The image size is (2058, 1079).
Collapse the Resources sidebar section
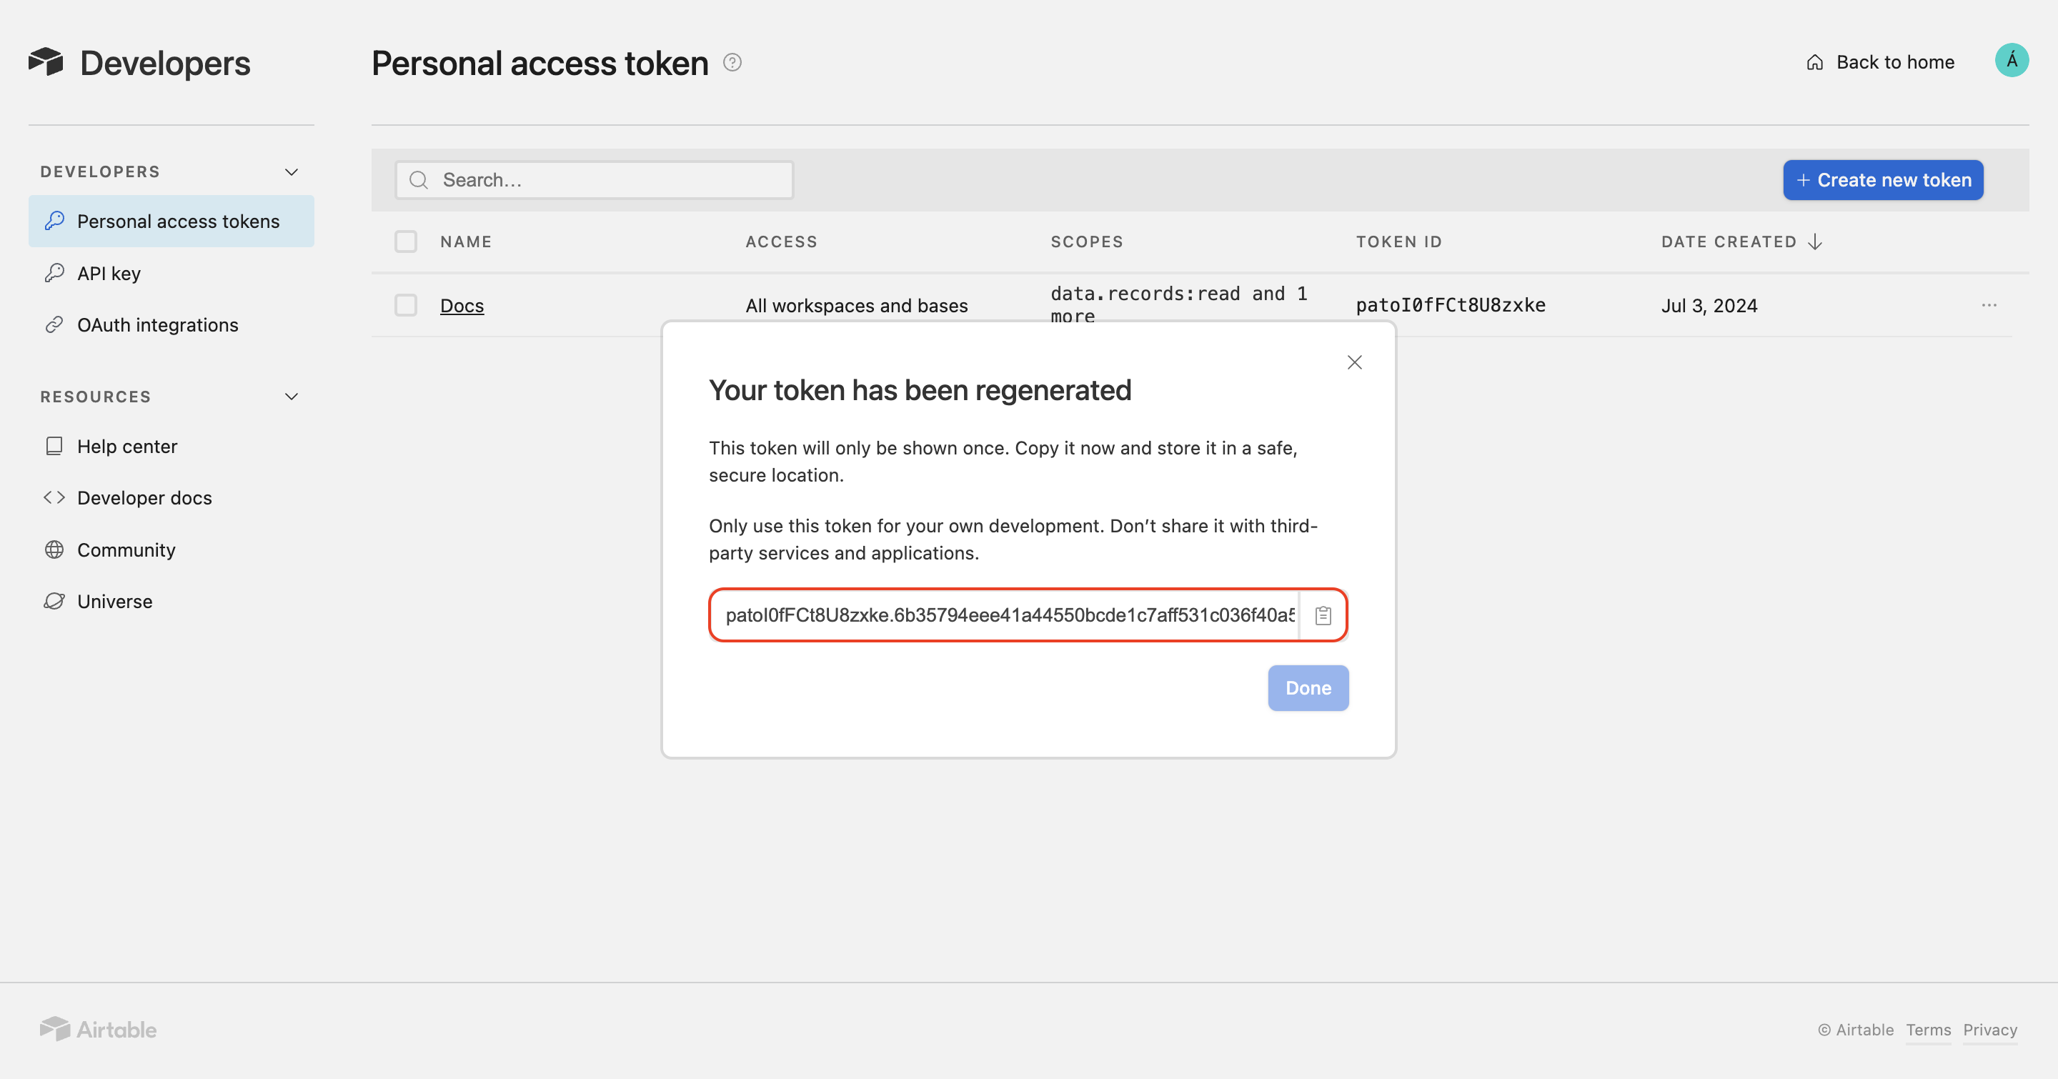[x=292, y=396]
